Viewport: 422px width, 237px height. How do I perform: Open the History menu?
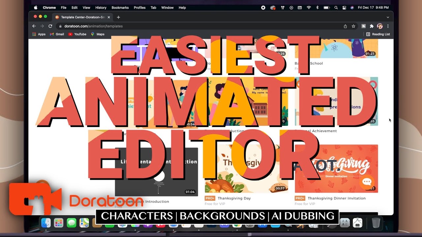coord(101,8)
